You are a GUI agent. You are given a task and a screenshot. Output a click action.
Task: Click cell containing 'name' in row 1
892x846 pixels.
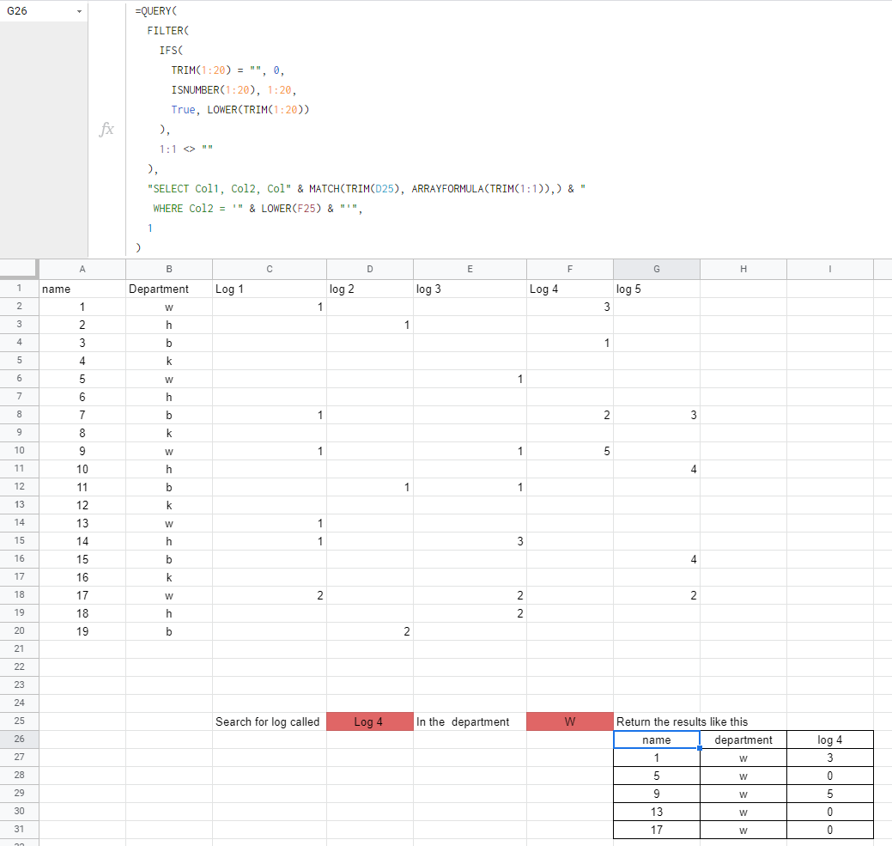[x=82, y=289]
